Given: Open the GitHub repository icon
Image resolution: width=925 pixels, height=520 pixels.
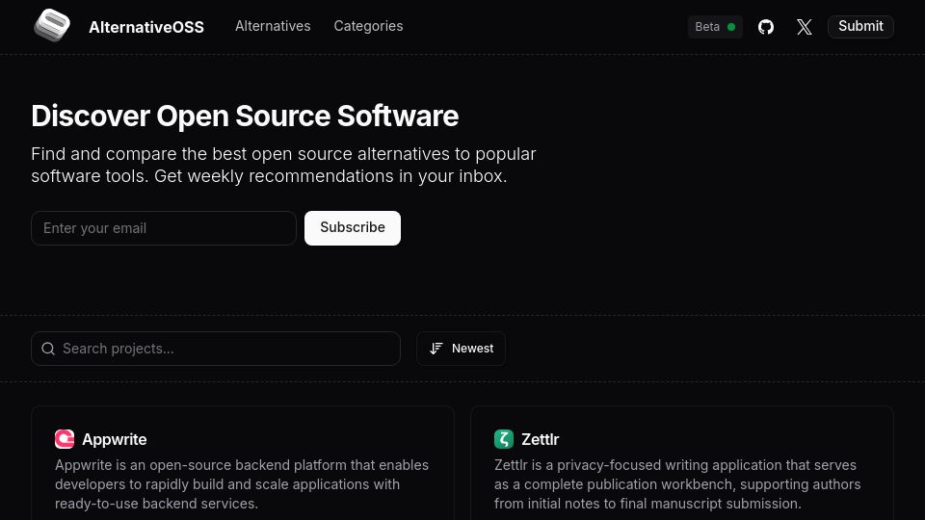Looking at the screenshot, I should 766,27.
